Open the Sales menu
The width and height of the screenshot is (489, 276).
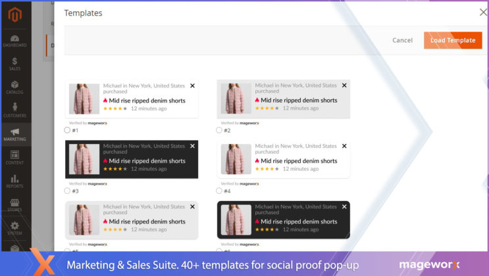pyautogui.click(x=14, y=64)
